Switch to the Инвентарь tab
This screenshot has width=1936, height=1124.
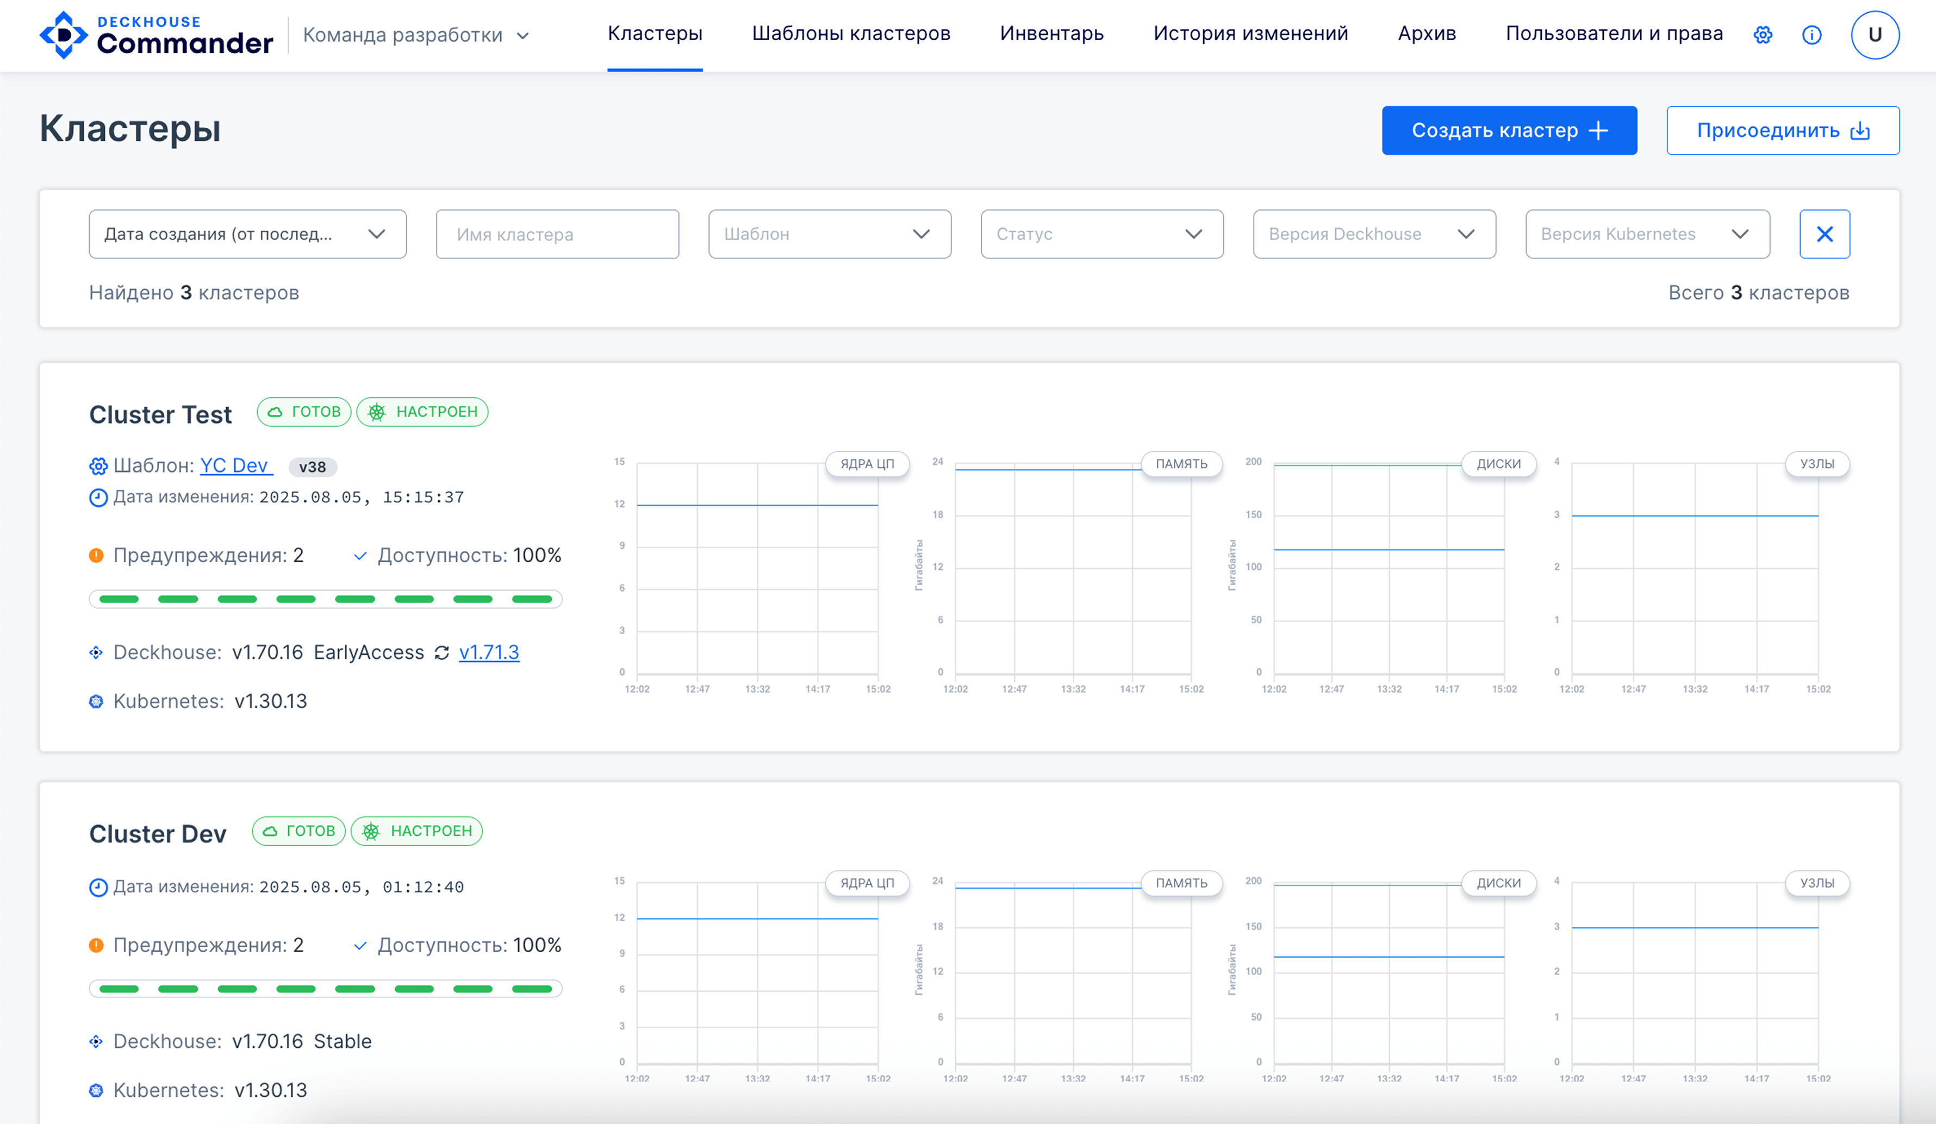[1052, 34]
